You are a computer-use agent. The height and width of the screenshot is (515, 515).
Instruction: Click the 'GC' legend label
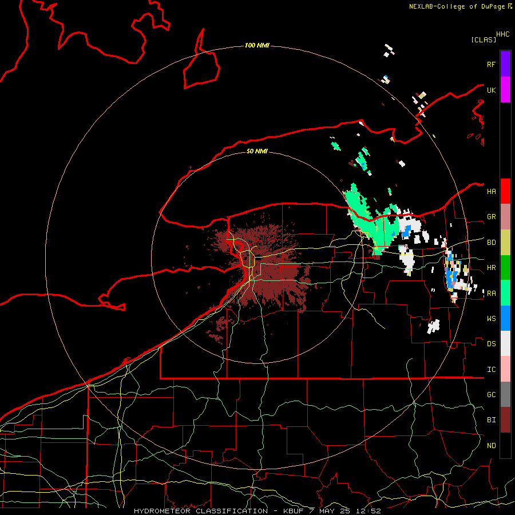point(491,395)
